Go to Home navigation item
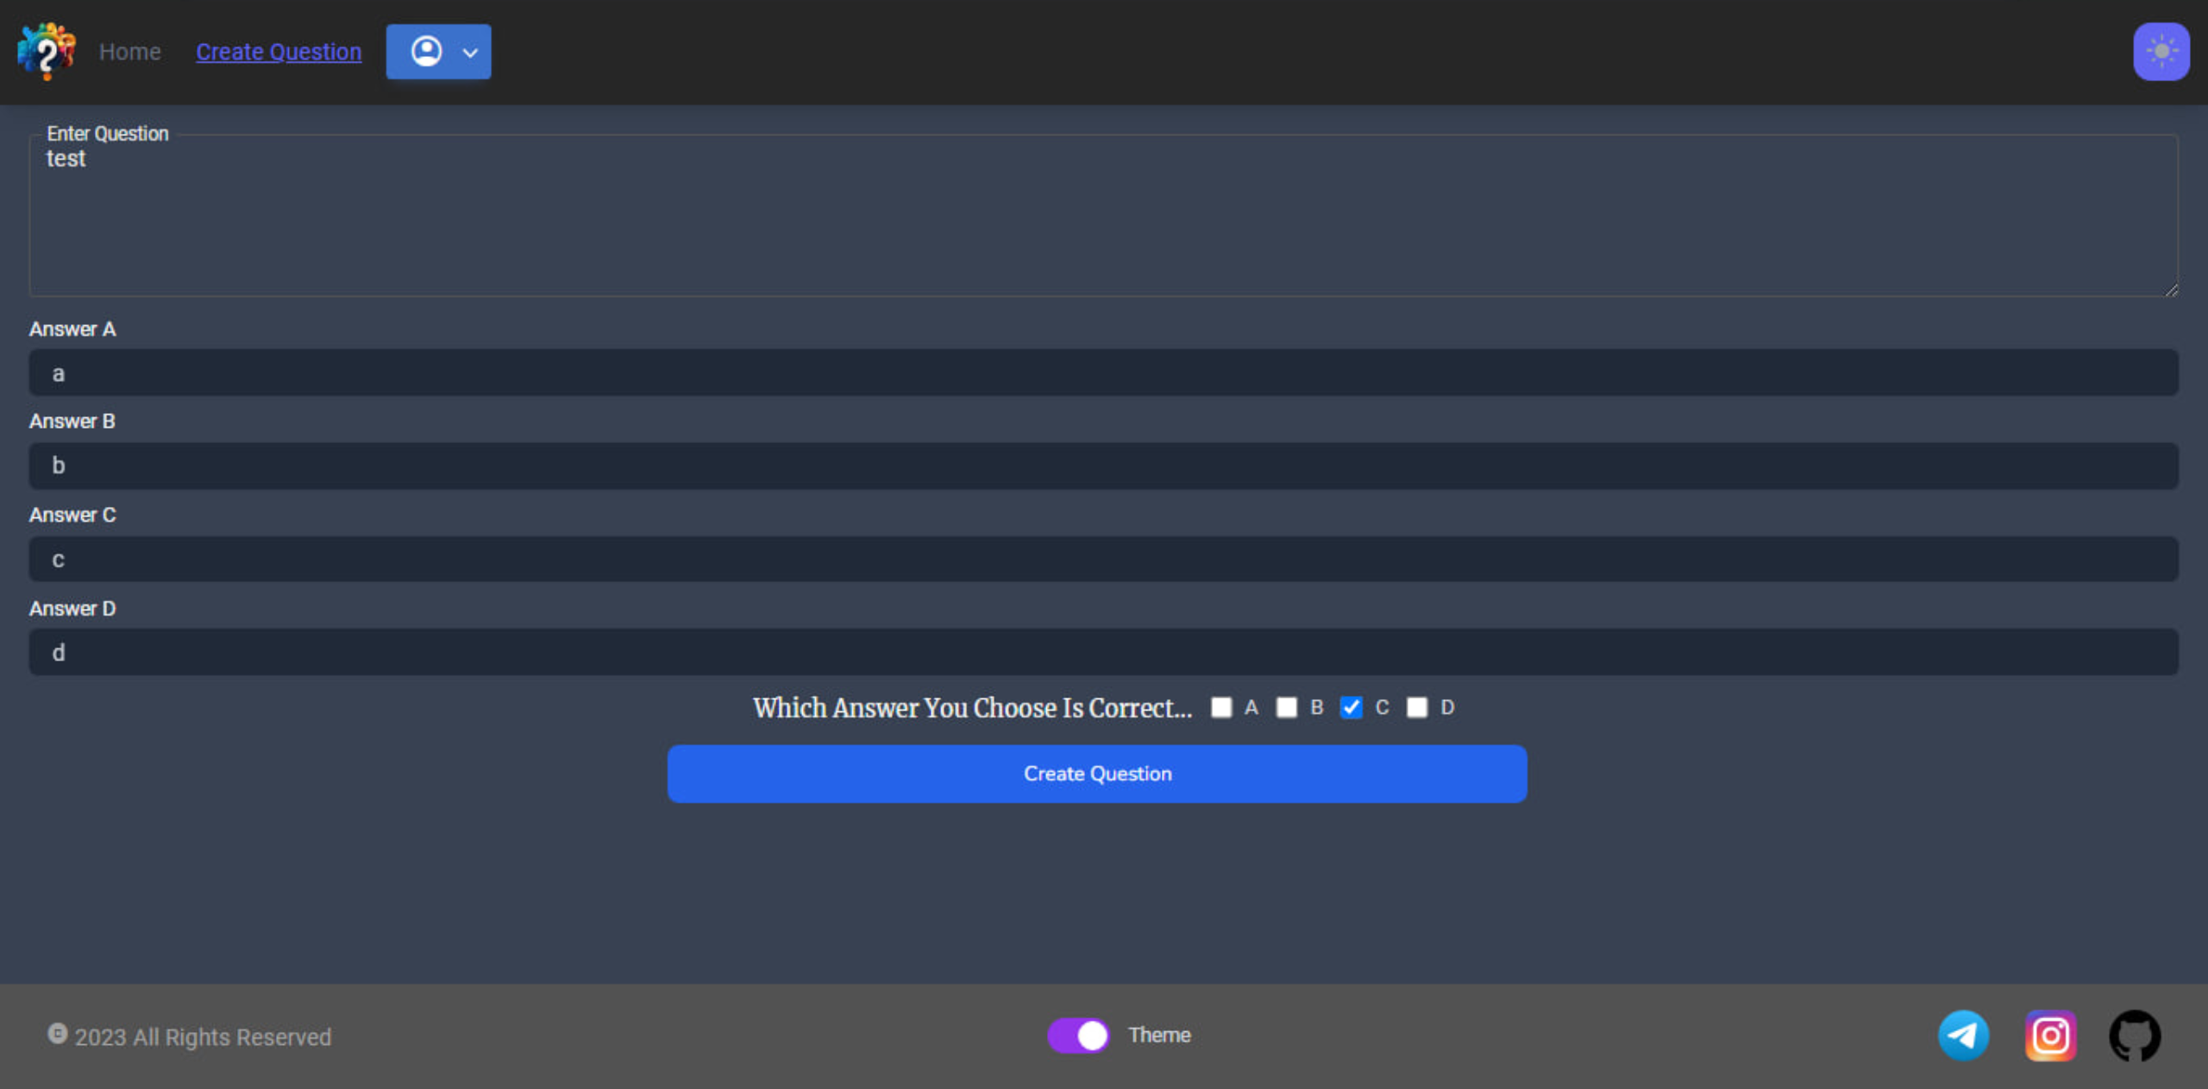The width and height of the screenshot is (2208, 1089). [129, 52]
